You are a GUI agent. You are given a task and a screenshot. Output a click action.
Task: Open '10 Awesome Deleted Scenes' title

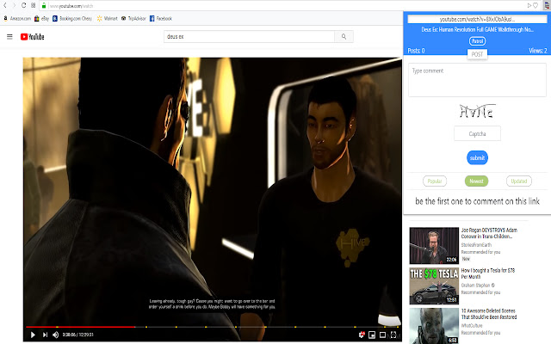click(x=489, y=314)
